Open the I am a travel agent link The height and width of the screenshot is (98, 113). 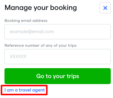[x=25, y=90]
